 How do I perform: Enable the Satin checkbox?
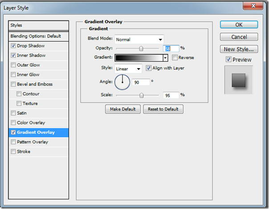[x=13, y=113]
